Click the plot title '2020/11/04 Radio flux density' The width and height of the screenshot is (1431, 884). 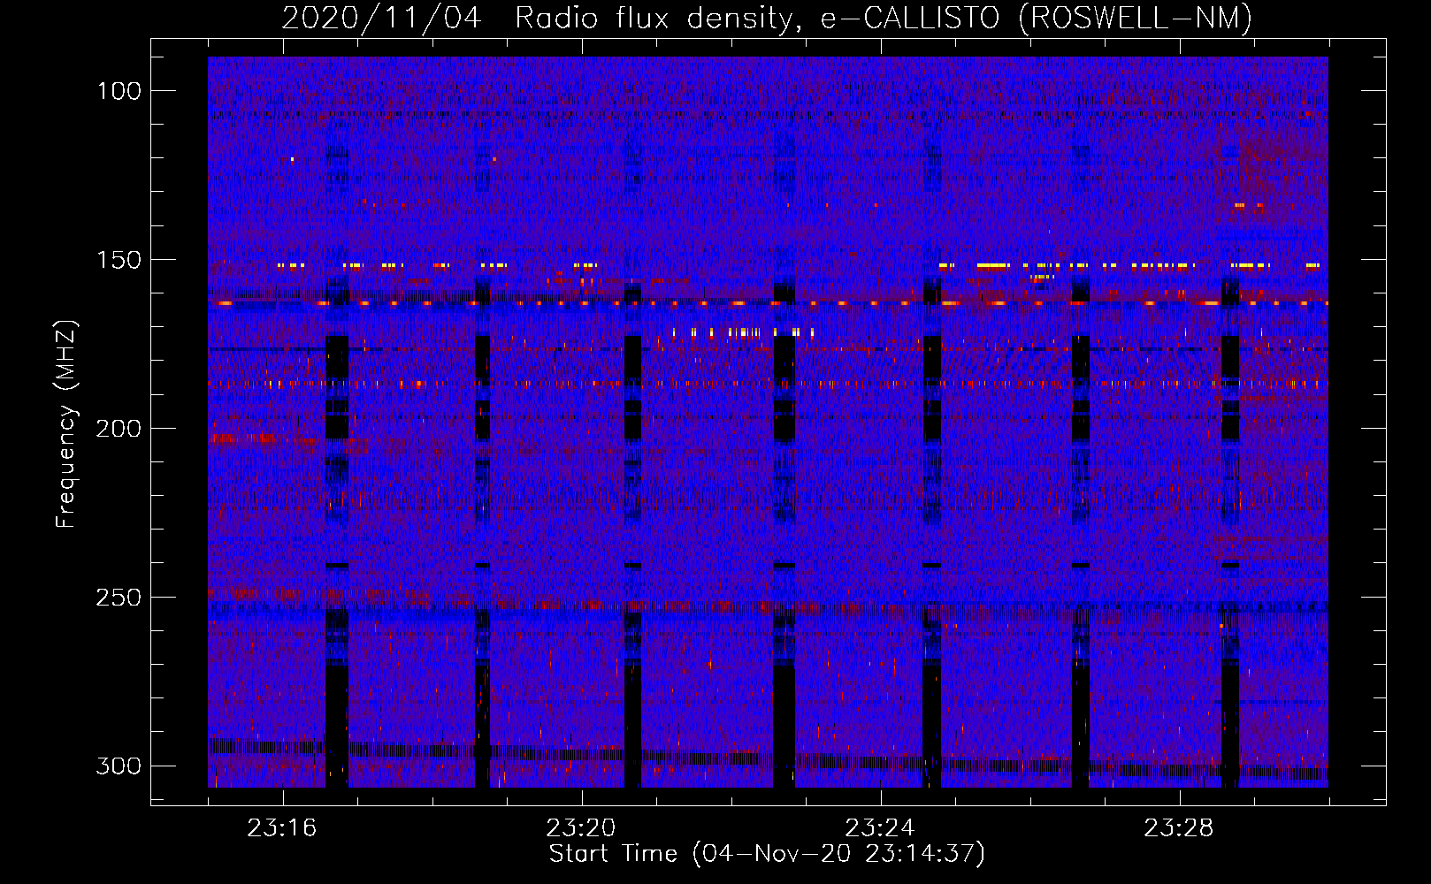point(541,18)
